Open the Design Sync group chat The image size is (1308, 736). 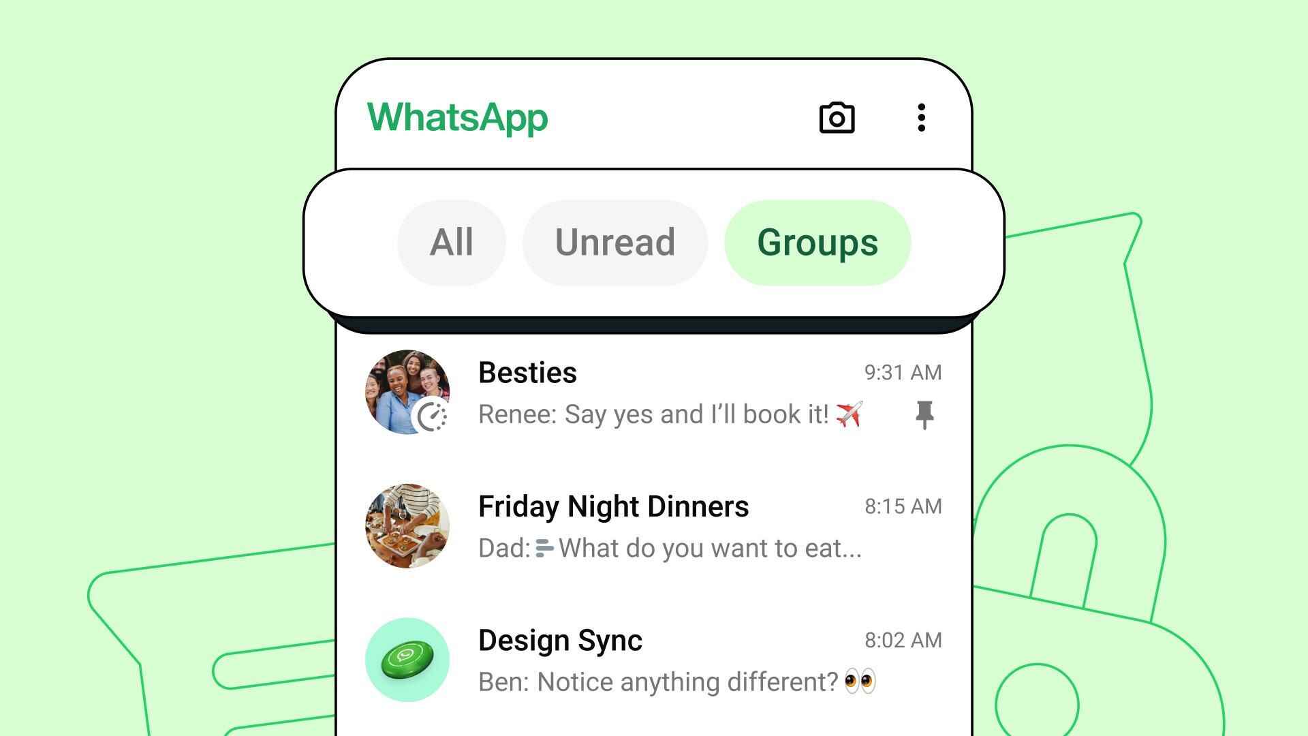[654, 660]
